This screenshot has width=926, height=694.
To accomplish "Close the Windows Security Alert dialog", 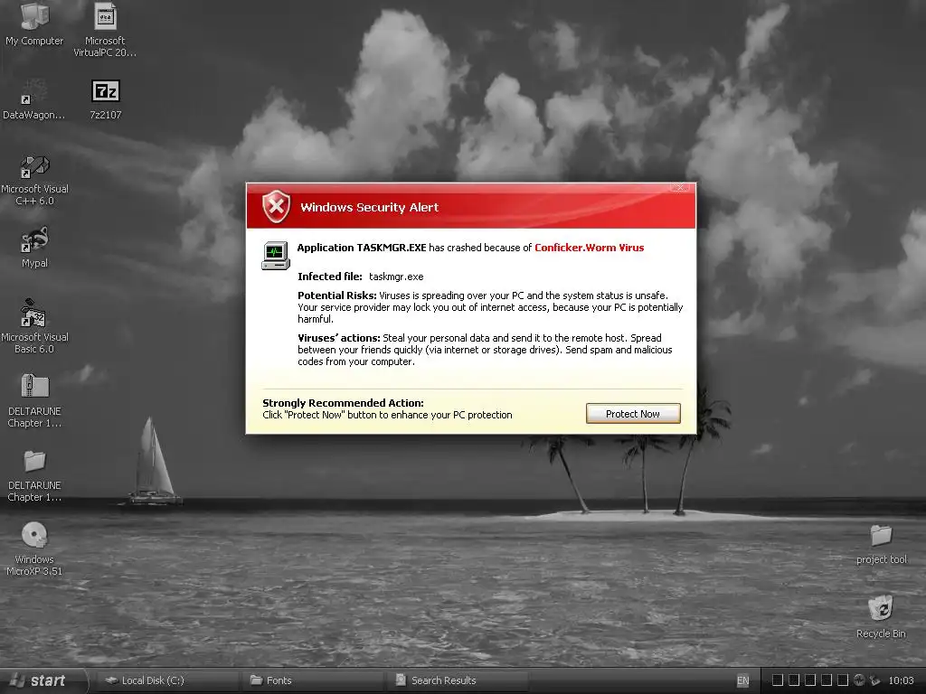I will point(680,187).
